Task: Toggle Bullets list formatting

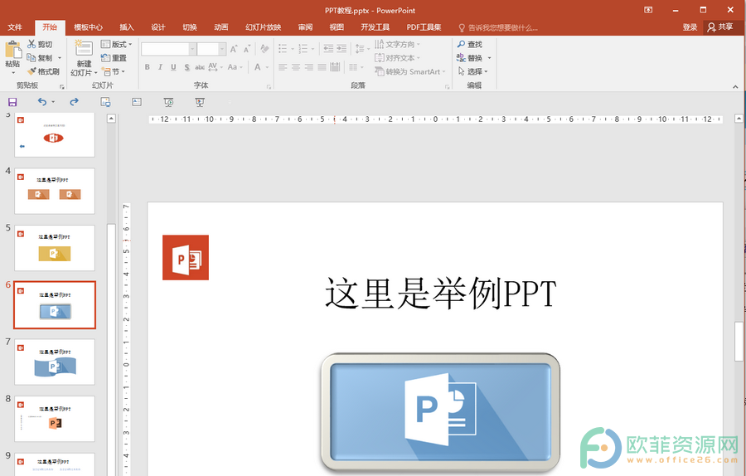Action: [x=283, y=49]
